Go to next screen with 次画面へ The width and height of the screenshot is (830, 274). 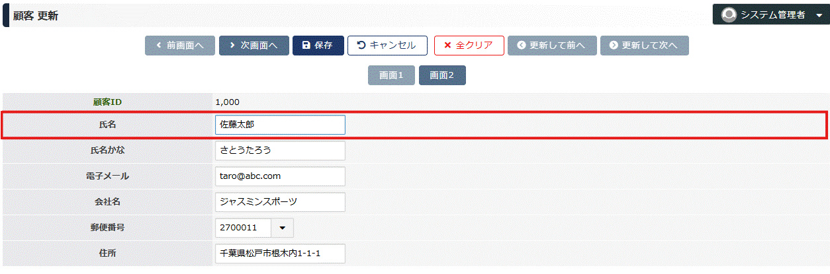[254, 46]
